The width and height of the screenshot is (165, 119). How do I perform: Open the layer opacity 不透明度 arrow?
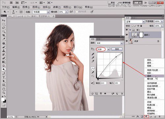tap(162, 21)
